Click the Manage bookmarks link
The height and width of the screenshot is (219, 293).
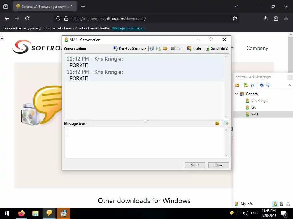(128, 28)
